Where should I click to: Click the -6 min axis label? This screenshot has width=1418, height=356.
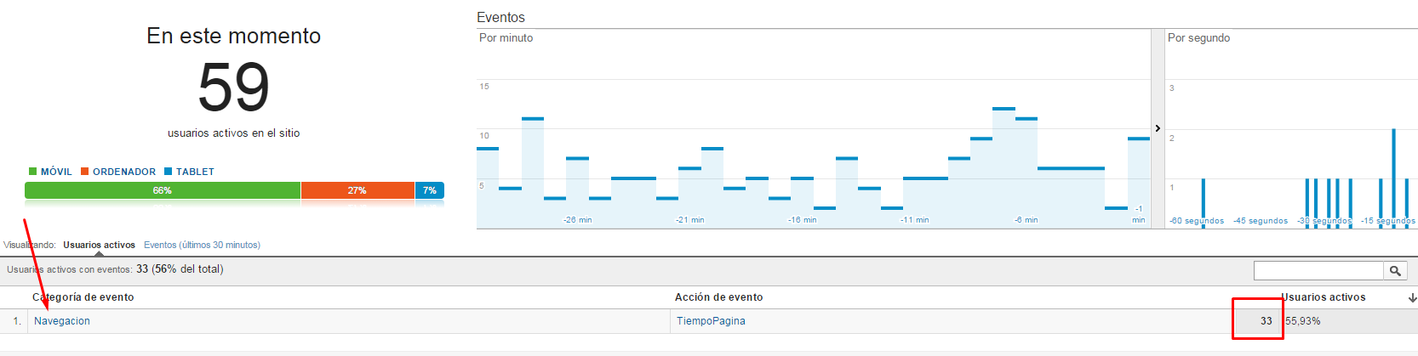click(x=1026, y=220)
